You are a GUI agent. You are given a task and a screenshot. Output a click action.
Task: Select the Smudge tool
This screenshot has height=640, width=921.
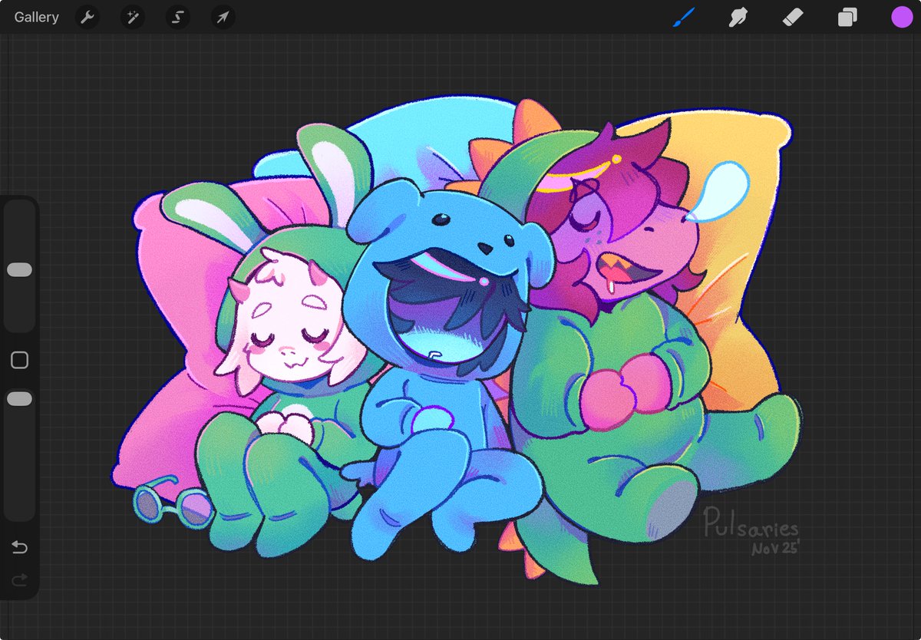coord(737,17)
